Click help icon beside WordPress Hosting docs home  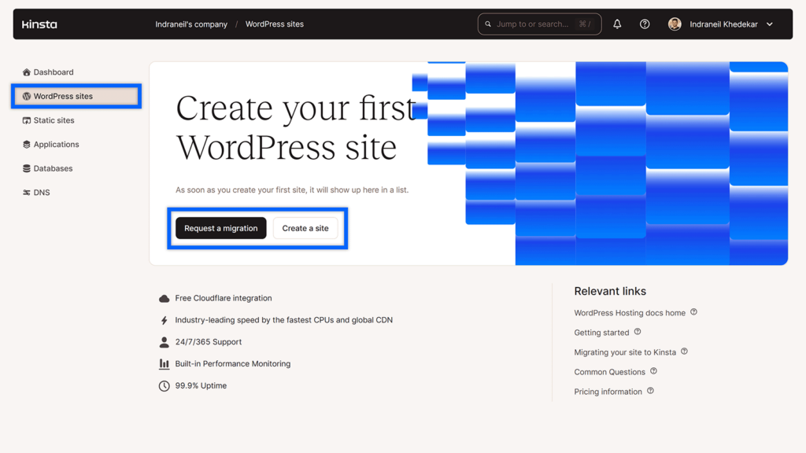(693, 311)
